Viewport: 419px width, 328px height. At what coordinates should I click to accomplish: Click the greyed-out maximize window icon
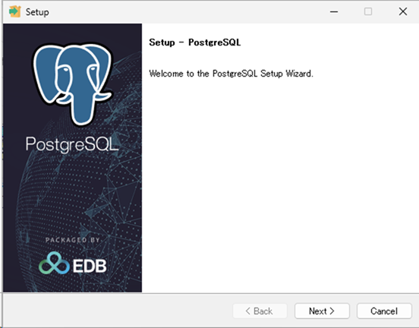368,11
